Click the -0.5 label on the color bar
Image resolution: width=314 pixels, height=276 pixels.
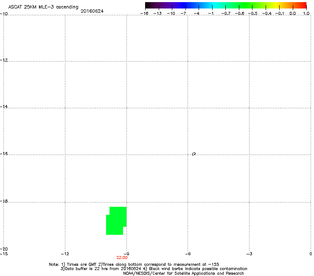(x=252, y=14)
